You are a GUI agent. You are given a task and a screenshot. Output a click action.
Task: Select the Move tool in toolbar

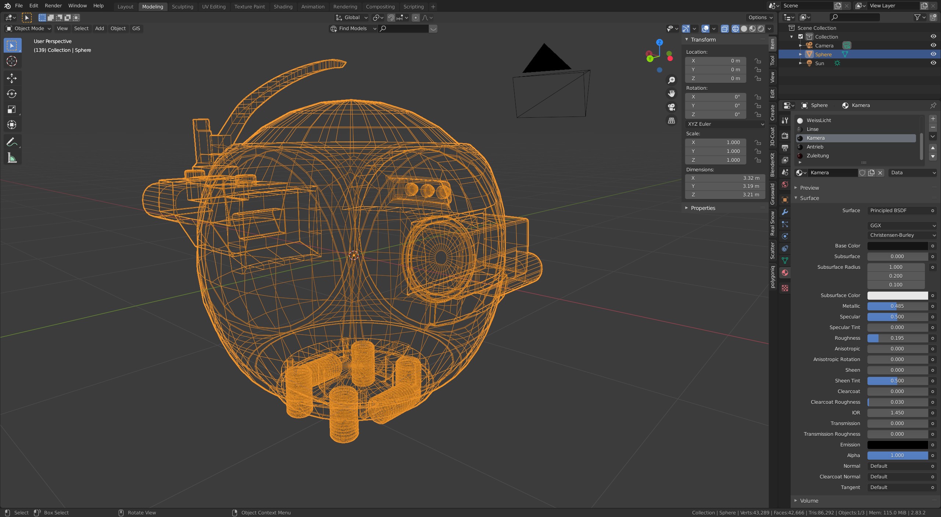(x=12, y=78)
